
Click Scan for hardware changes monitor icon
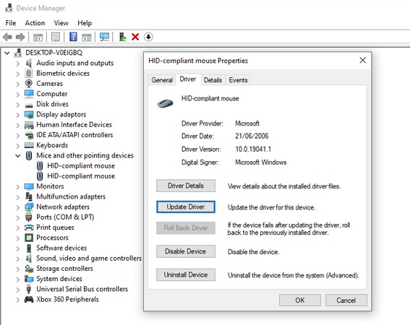104,37
